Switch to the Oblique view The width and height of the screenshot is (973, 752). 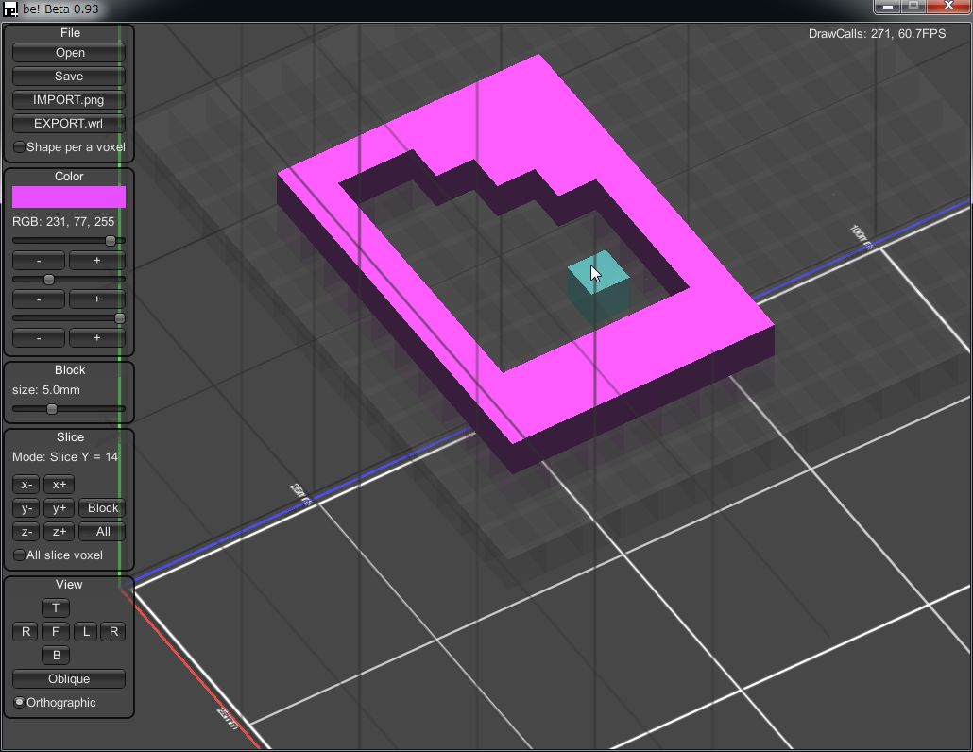(x=69, y=679)
